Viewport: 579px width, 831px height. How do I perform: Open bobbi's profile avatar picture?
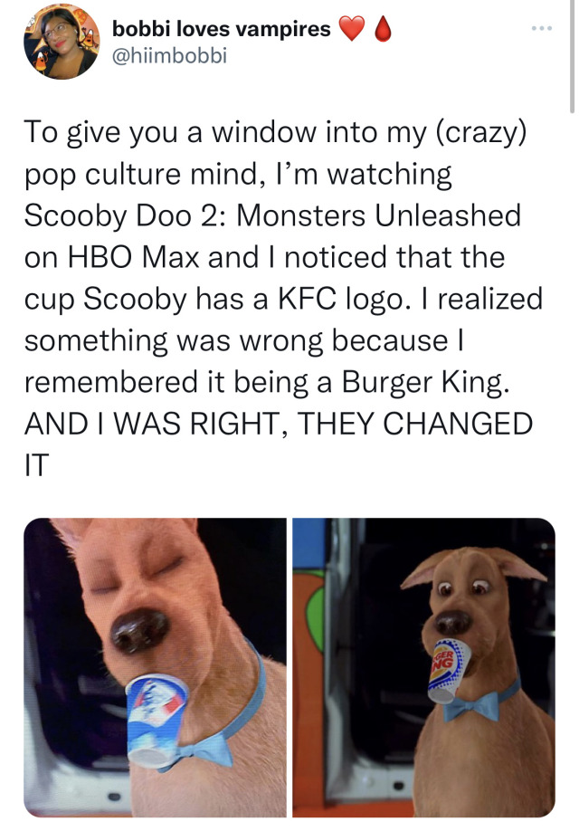[x=62, y=42]
